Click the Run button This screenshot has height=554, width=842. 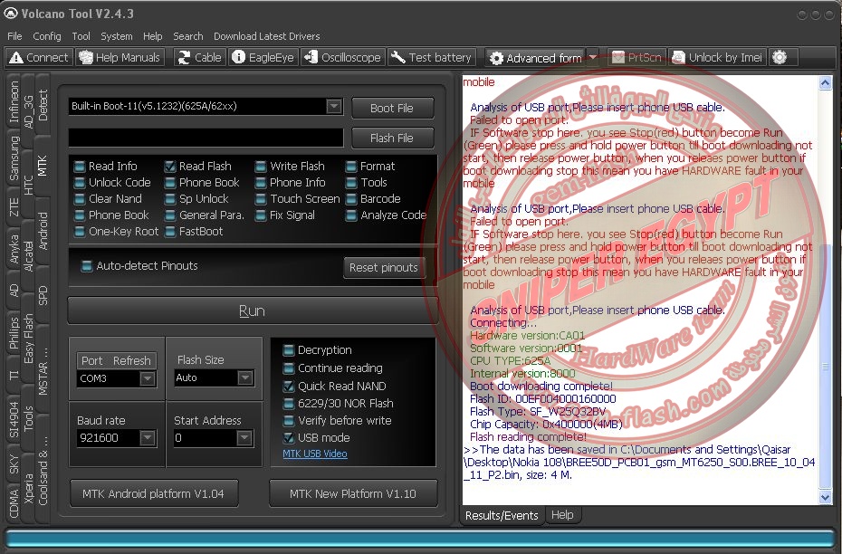(252, 310)
